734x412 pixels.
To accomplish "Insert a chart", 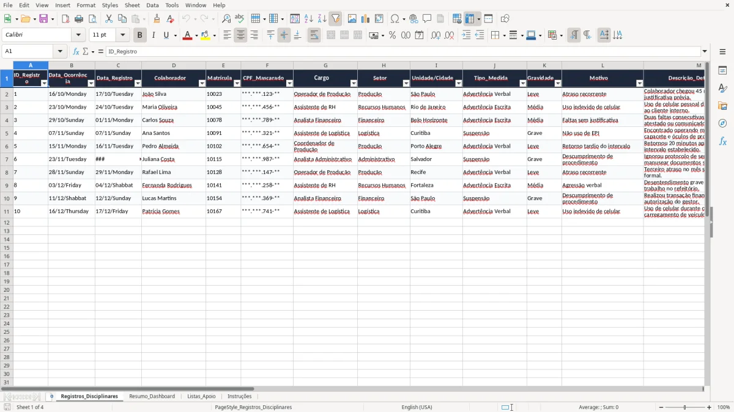I will 366,19.
